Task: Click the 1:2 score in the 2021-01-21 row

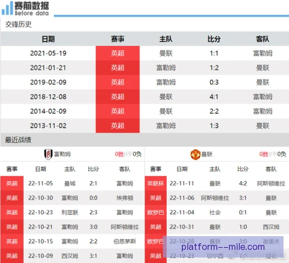Action: coord(214,68)
